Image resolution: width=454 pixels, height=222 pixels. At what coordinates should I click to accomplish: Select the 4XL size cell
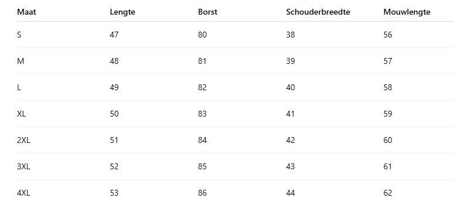tap(23, 193)
